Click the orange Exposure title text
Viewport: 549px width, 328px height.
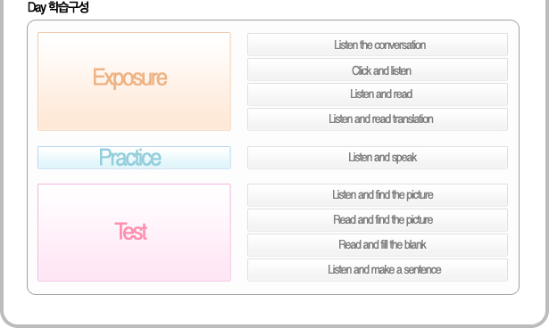click(130, 78)
